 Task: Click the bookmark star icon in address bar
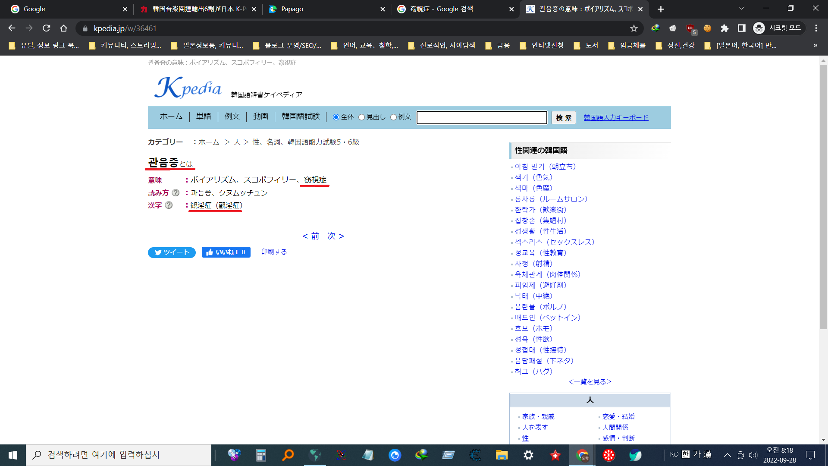pos(634,28)
